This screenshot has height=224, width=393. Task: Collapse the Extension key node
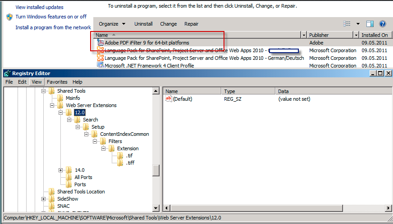click(x=103, y=149)
